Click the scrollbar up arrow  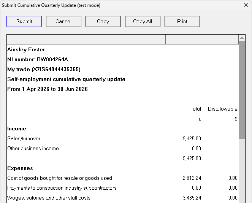242,38
